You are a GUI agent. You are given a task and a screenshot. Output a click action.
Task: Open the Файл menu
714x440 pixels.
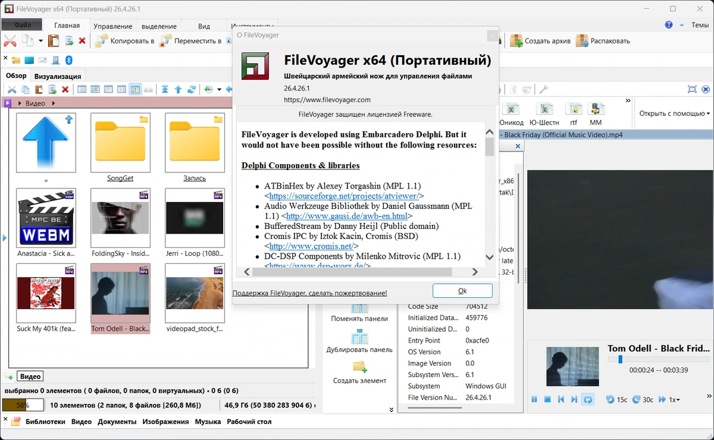(x=23, y=26)
